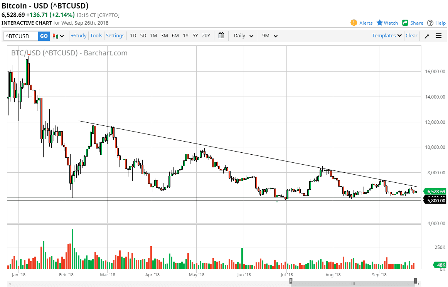Enable the 3M chart view
The height and width of the screenshot is (287, 448).
(x=164, y=35)
